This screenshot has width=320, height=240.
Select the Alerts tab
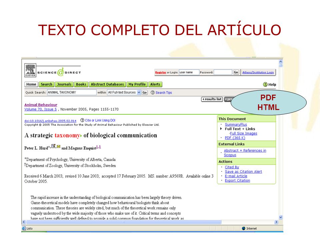click(x=155, y=84)
